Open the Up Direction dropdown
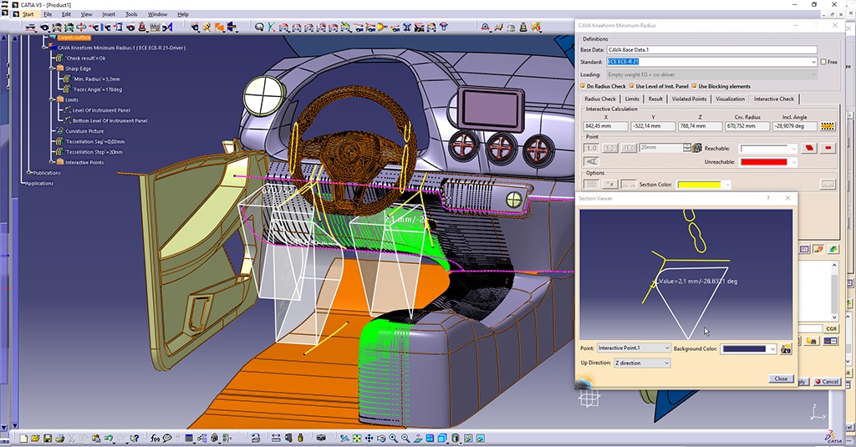This screenshot has height=447, width=856. click(642, 363)
